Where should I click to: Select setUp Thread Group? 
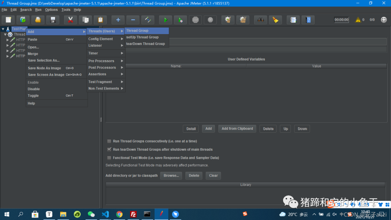pyautogui.click(x=147, y=37)
